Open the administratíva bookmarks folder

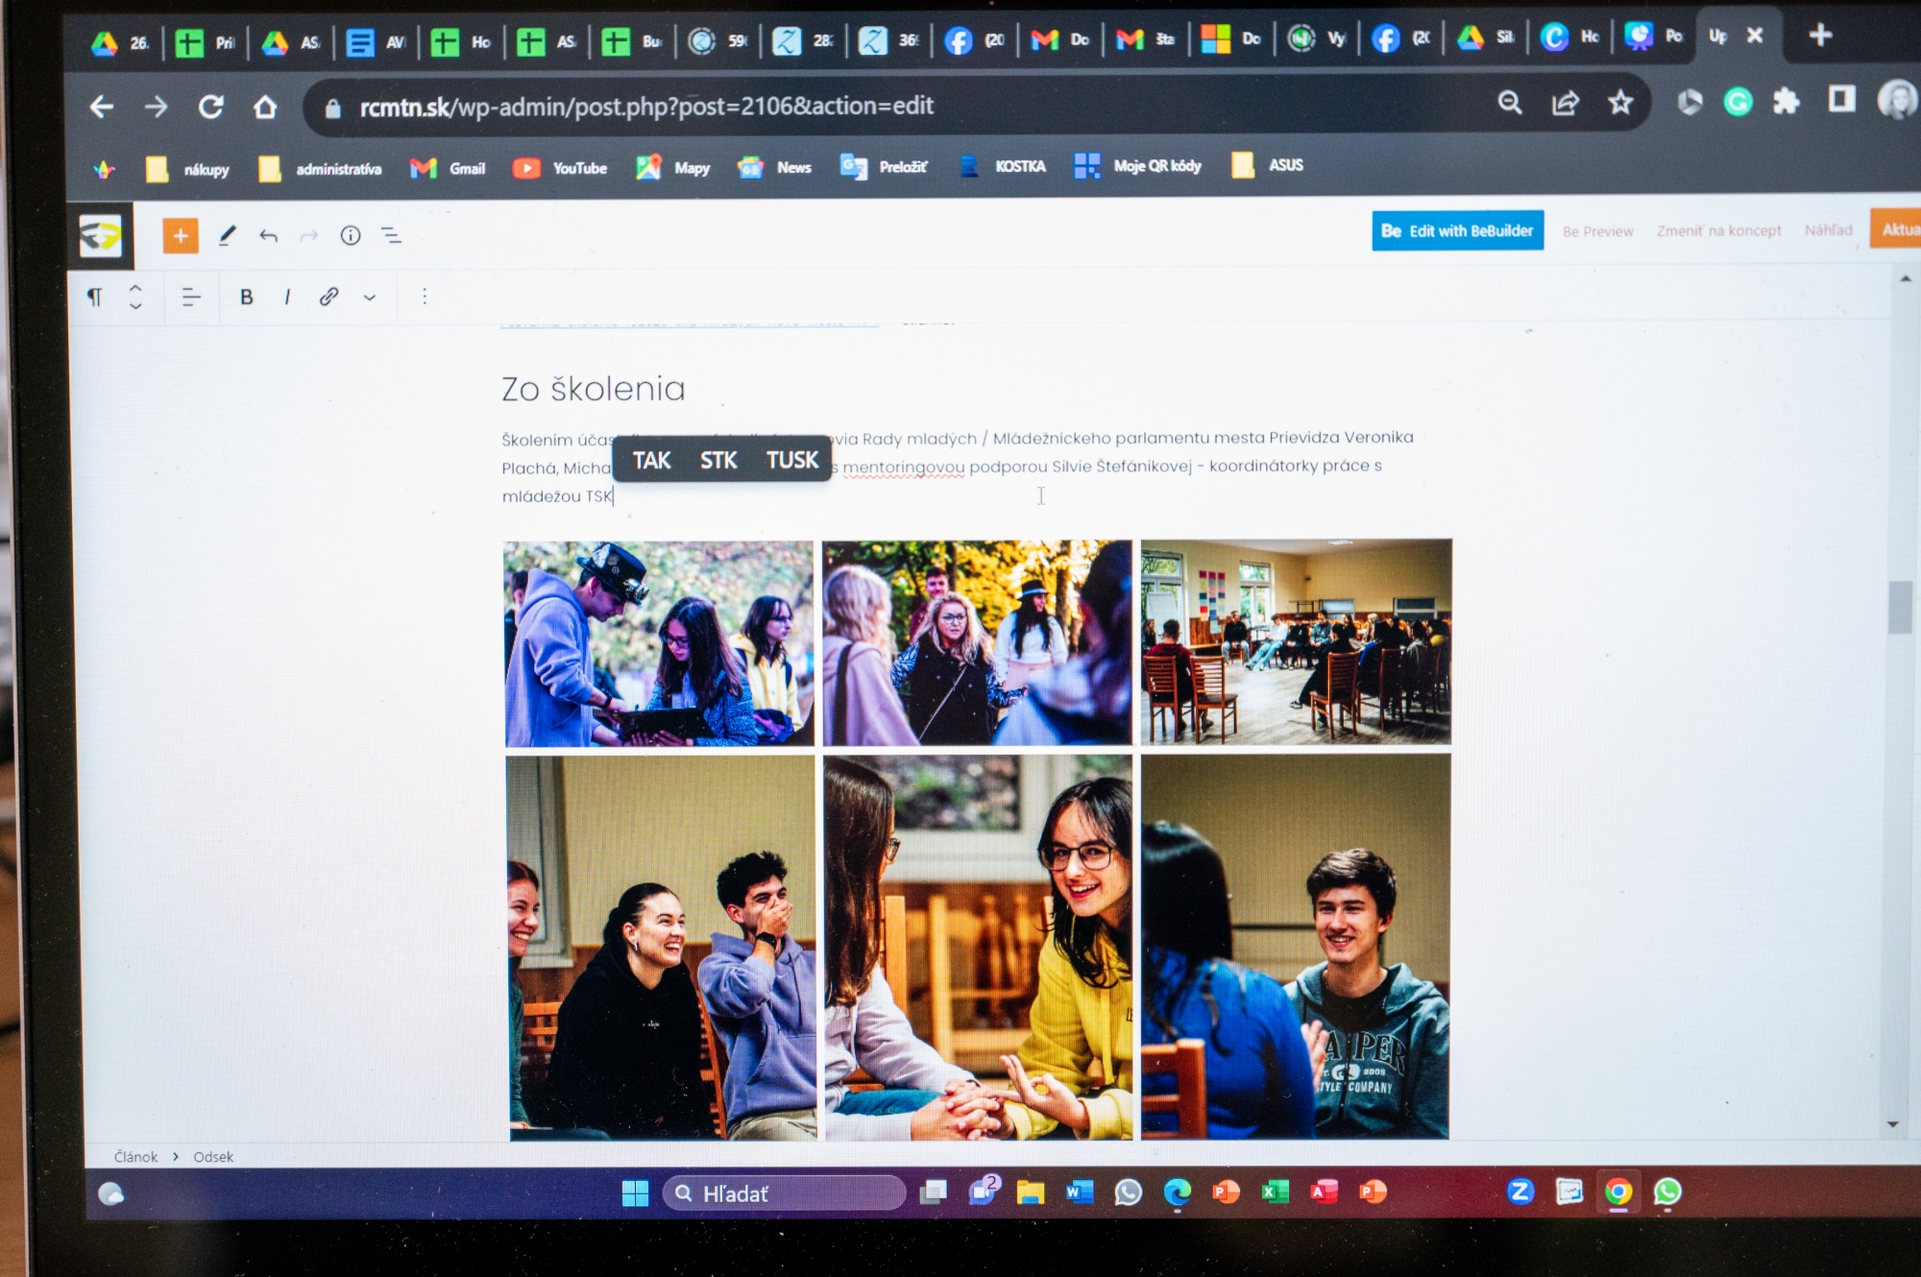(x=320, y=169)
